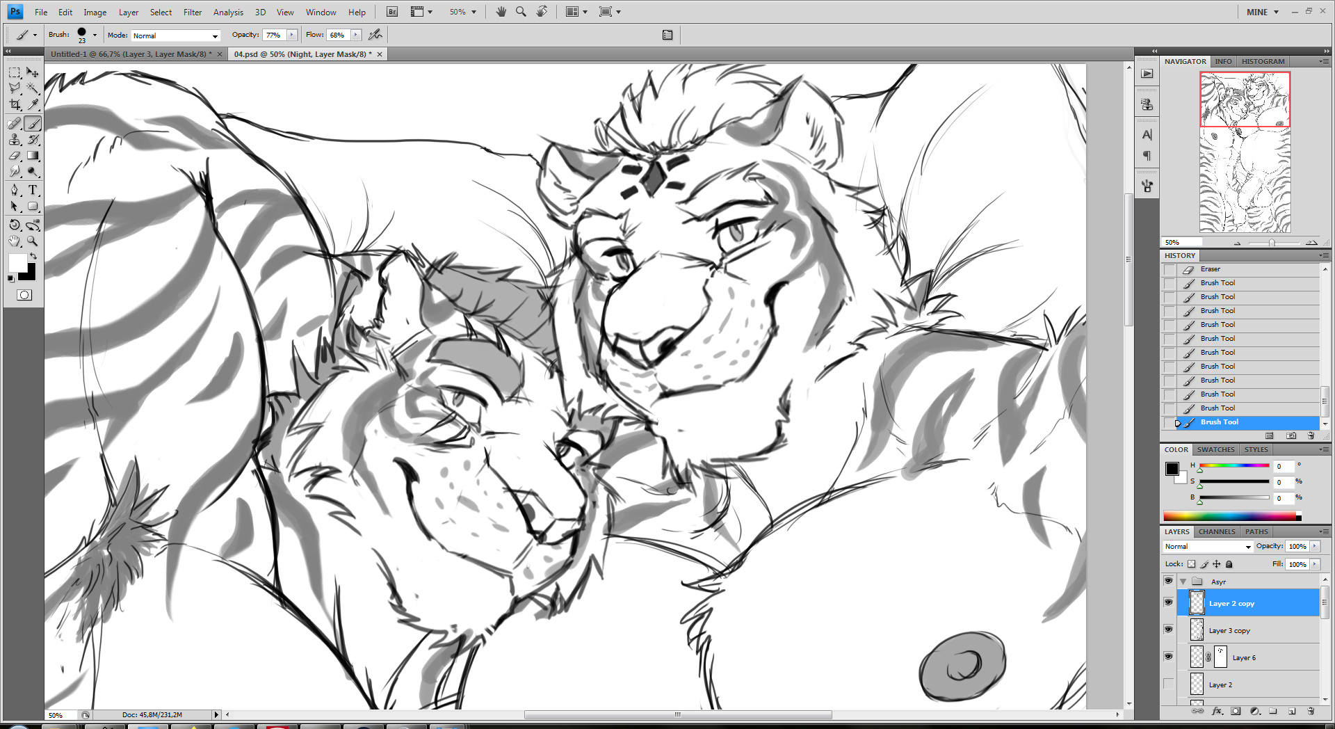Screen dimensions: 1335x729
Task: Delete the selected layer with trash icon
Action: (1311, 711)
